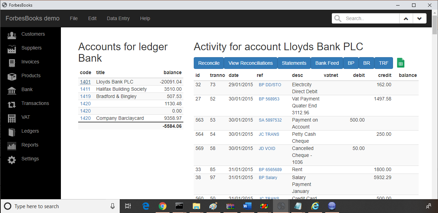Viewport: 438px width, 213px height.
Task: Open Statements for Lloyds Bank
Action: tap(294, 63)
